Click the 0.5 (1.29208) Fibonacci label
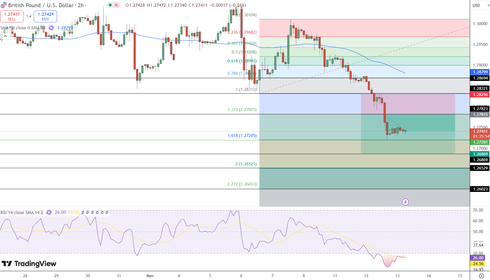The height and width of the screenshot is (280, 490). (244, 52)
